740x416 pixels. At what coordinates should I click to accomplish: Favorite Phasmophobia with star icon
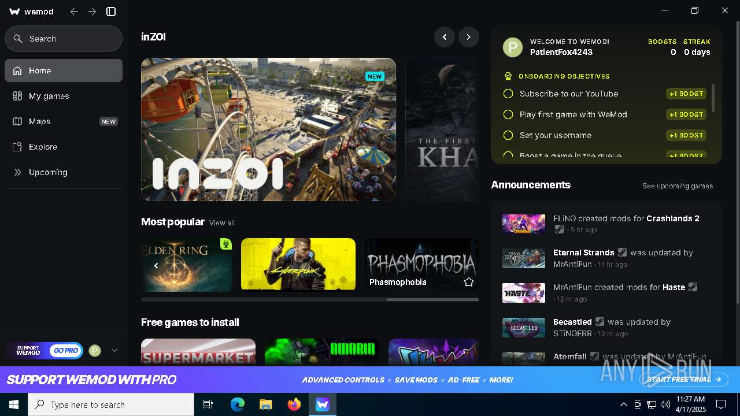coord(469,282)
